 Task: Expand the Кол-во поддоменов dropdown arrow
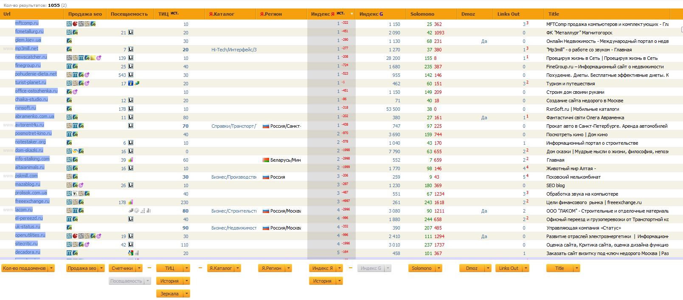(51, 268)
